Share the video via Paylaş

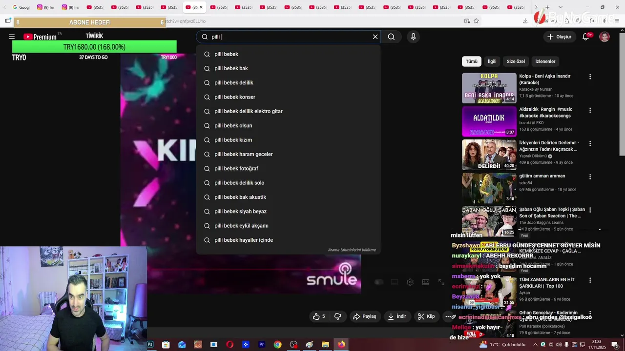click(364, 316)
